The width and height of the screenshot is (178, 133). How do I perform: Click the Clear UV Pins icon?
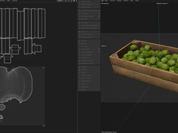pos(80,7)
